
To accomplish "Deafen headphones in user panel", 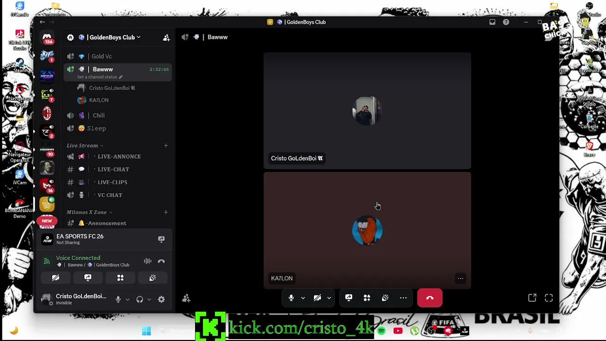I will tap(140, 299).
